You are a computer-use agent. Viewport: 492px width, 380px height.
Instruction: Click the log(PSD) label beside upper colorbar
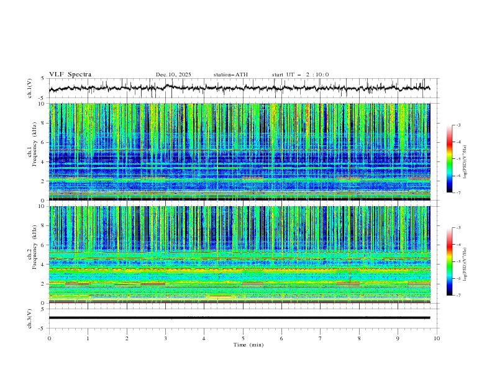pos(466,159)
